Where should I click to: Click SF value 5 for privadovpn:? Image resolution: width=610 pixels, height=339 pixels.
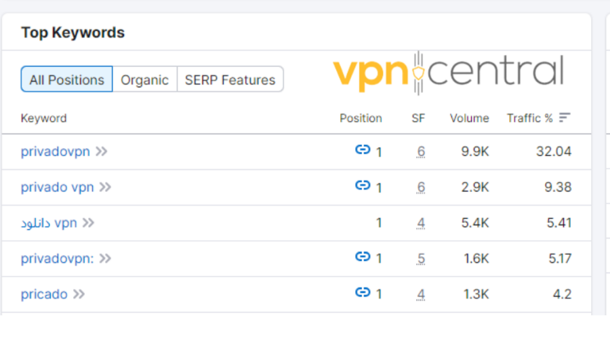(x=421, y=258)
